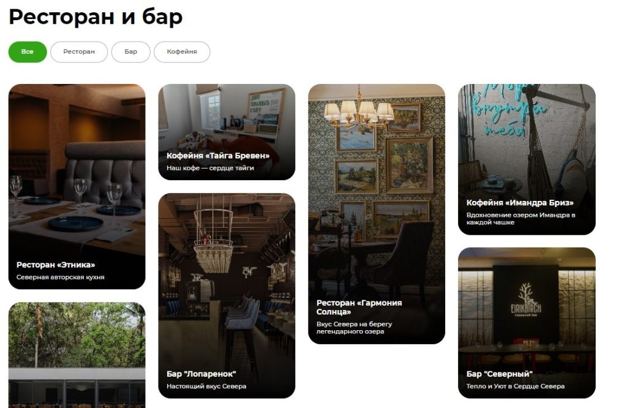Screen dimensions: 627x408
Task: Click the "Северная авторская кухня" subtitle
Action: (x=61, y=277)
